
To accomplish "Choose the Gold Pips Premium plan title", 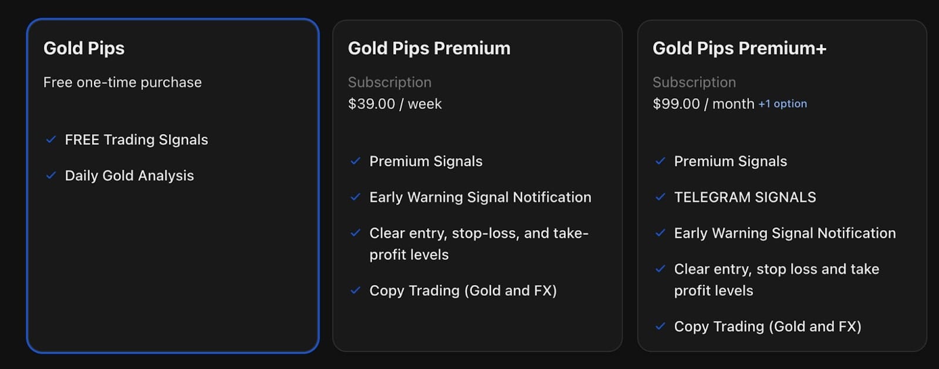I will click(429, 48).
